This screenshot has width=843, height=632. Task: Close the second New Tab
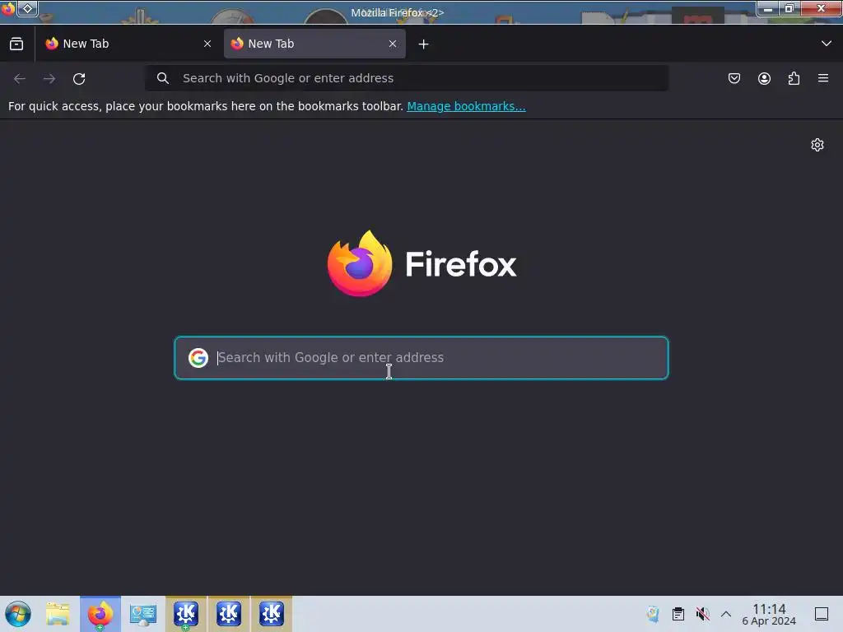(x=393, y=44)
